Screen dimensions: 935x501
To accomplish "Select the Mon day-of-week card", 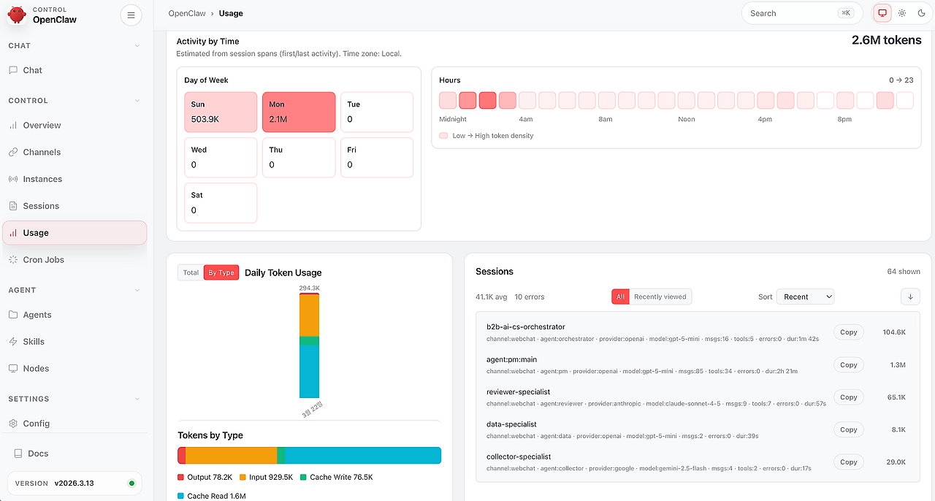I will pos(299,112).
